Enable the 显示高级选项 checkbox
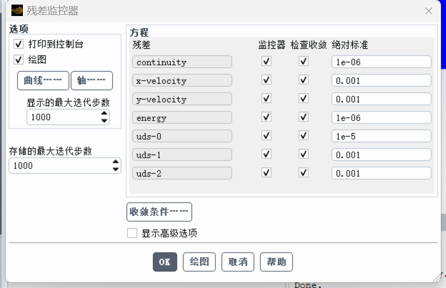 pos(132,233)
